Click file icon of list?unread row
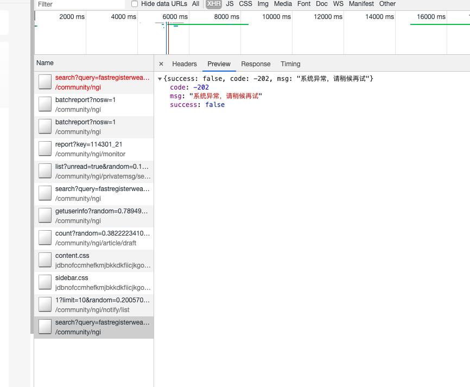This screenshot has height=387, width=470. click(x=45, y=171)
